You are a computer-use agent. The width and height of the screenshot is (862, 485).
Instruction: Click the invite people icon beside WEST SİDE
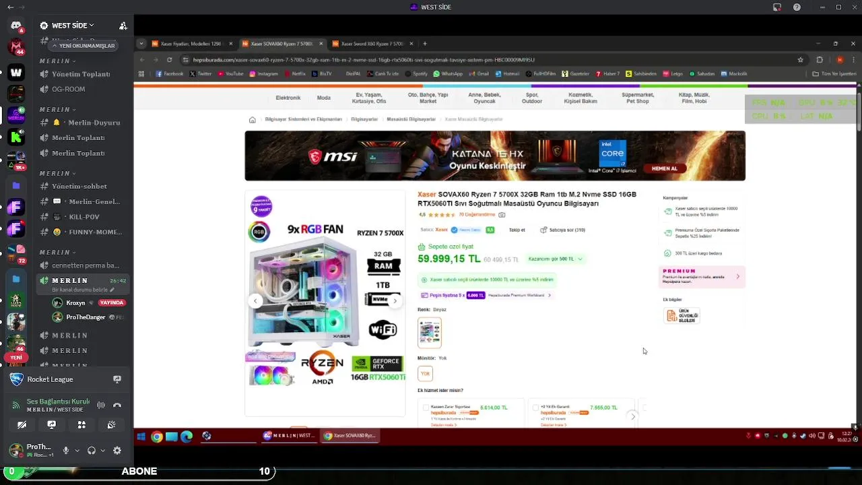(123, 26)
